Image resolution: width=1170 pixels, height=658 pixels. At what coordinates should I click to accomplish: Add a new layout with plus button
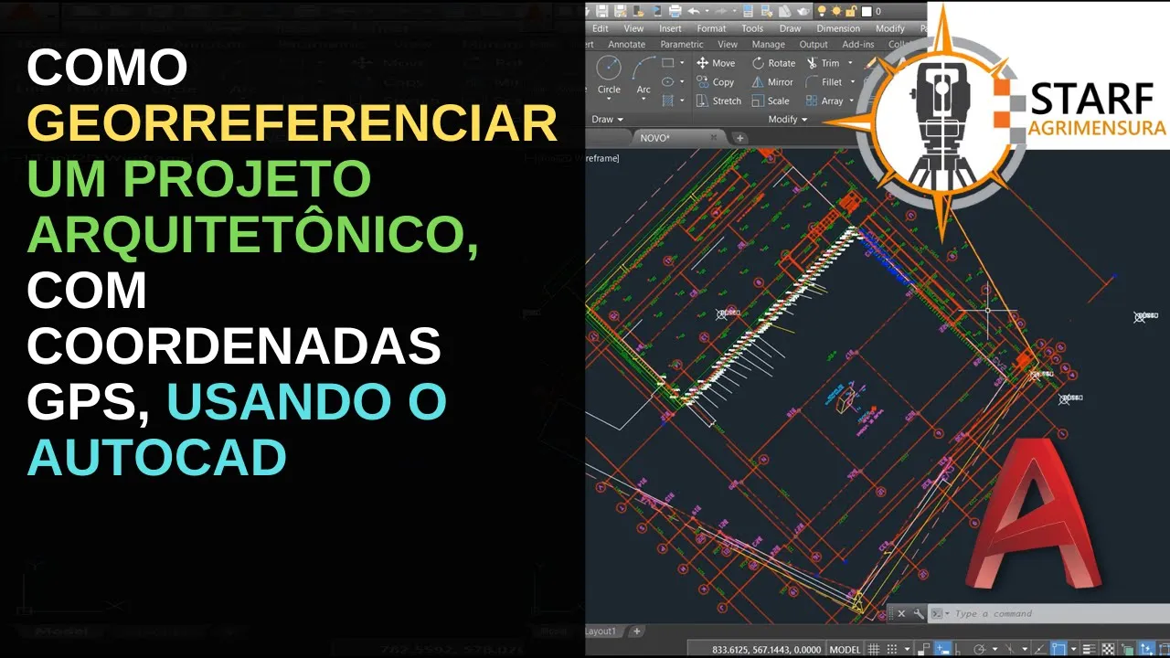pos(637,631)
